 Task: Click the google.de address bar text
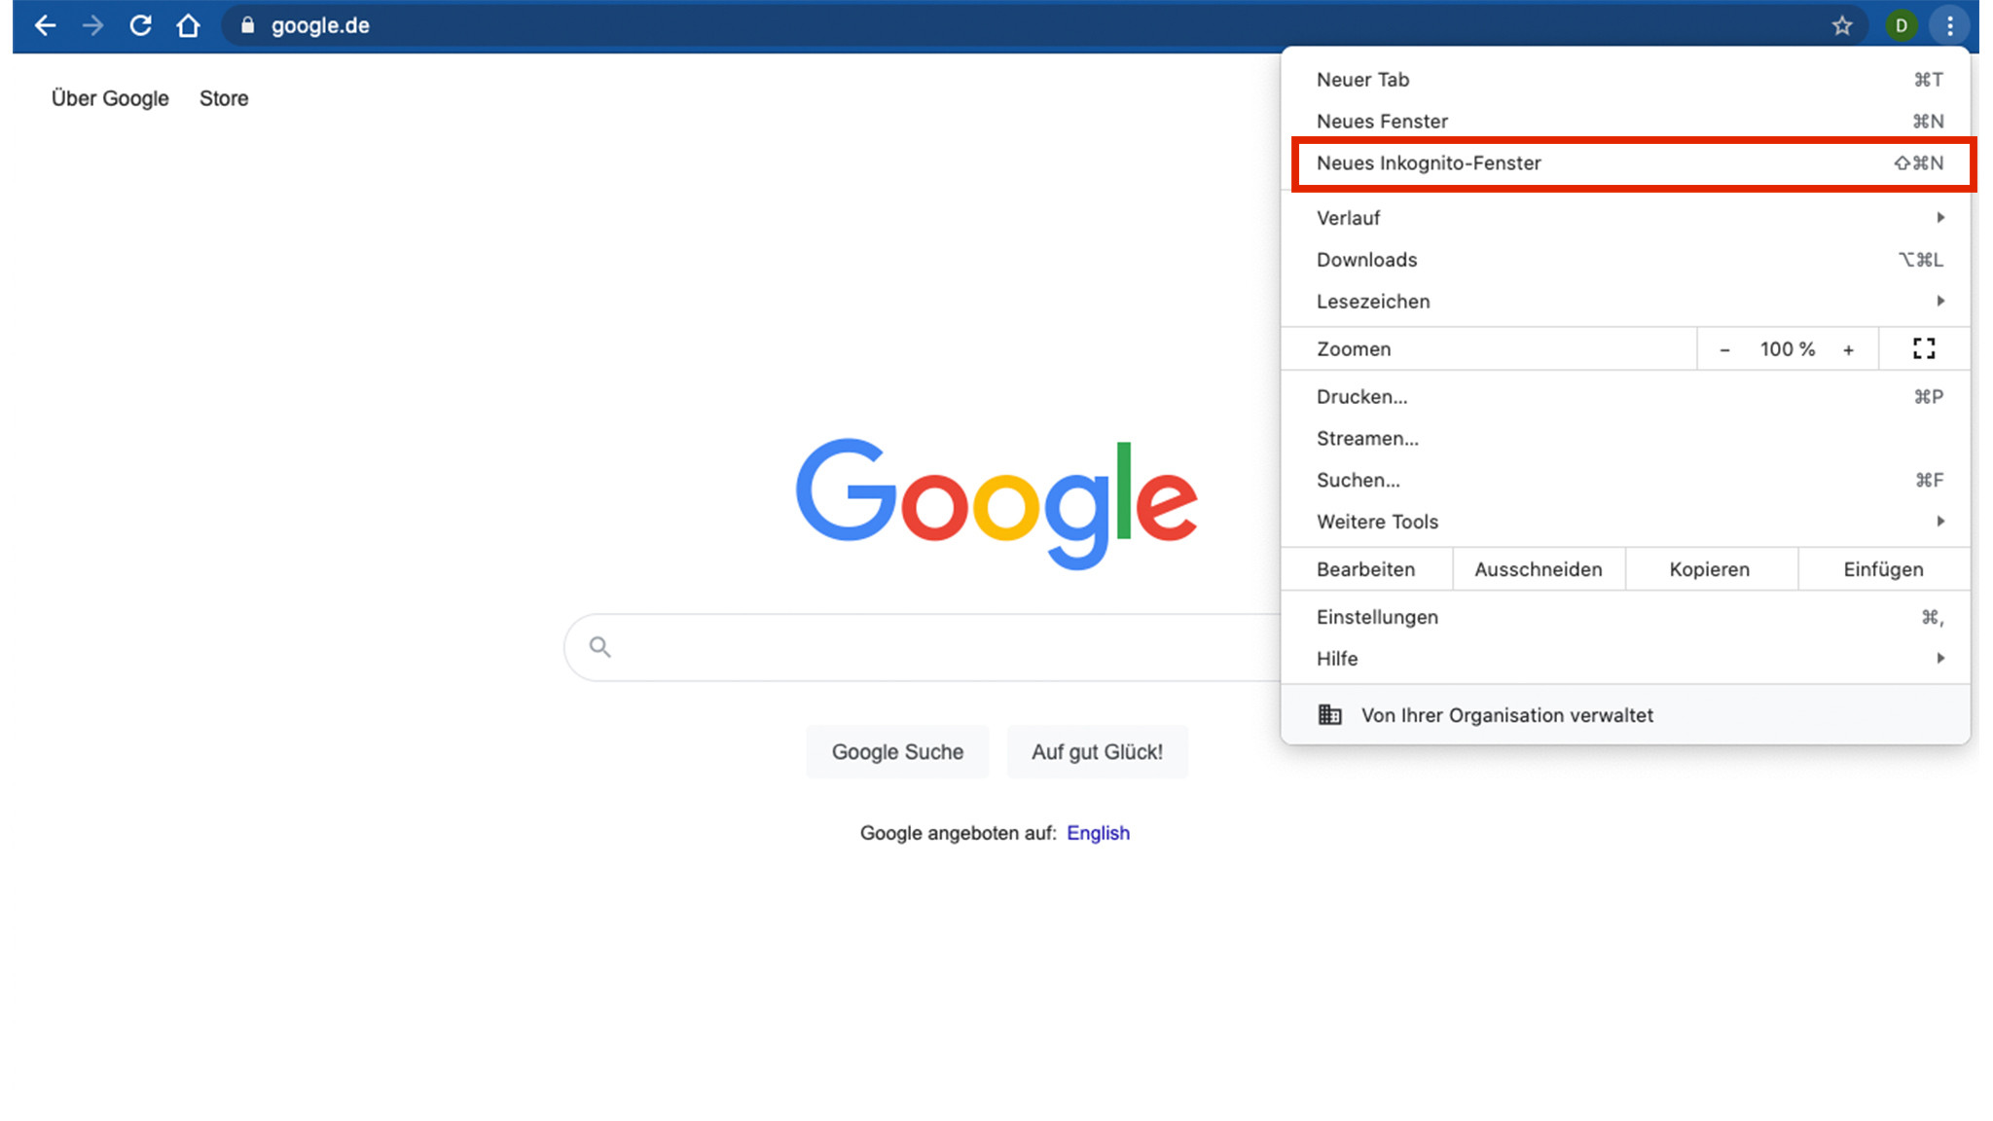pos(320,26)
